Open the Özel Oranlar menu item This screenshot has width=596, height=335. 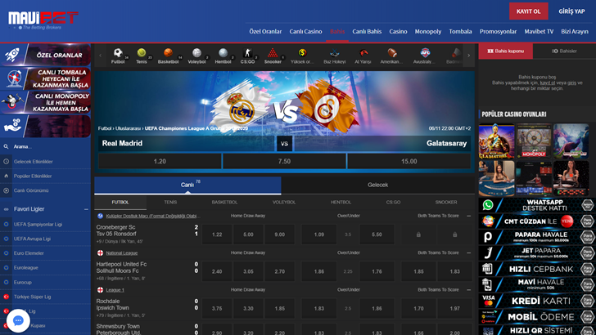pyautogui.click(x=265, y=32)
